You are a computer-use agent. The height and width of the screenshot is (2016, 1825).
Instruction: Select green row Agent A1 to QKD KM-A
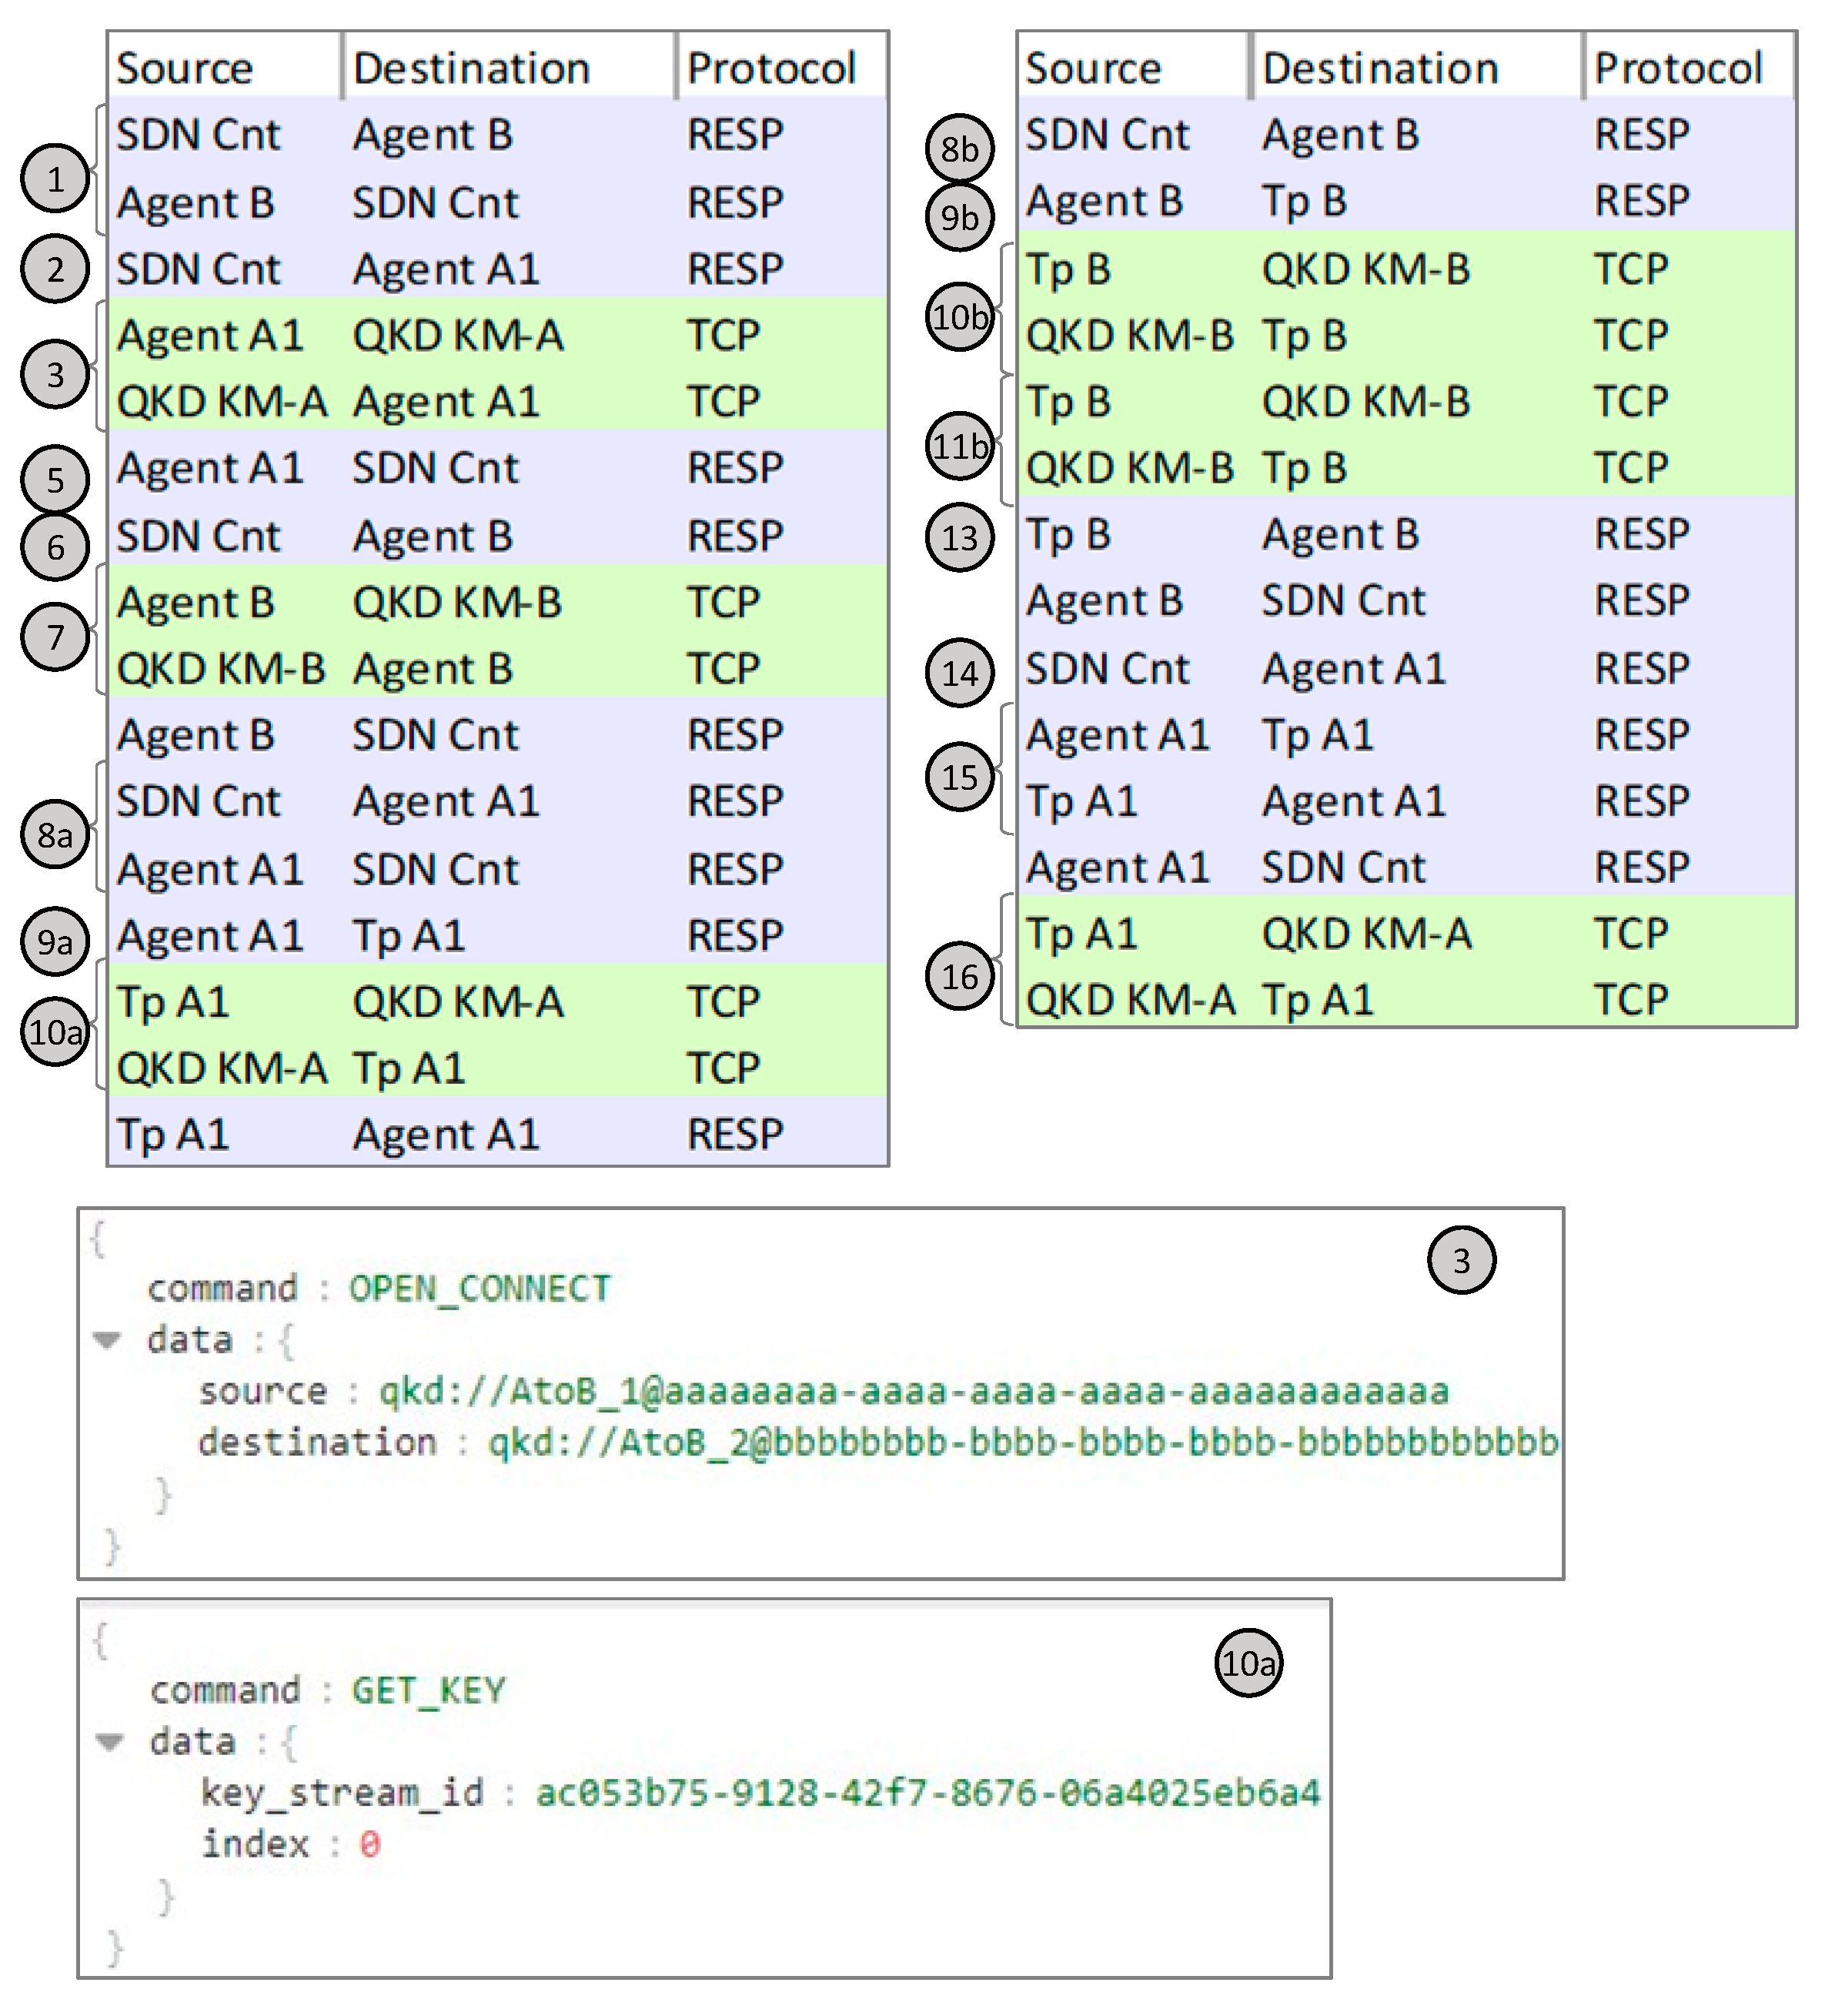coord(497,336)
